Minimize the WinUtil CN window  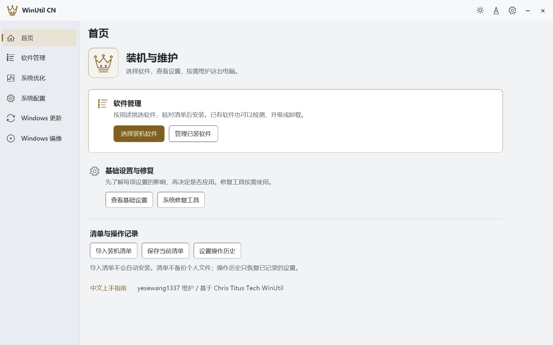(x=528, y=10)
